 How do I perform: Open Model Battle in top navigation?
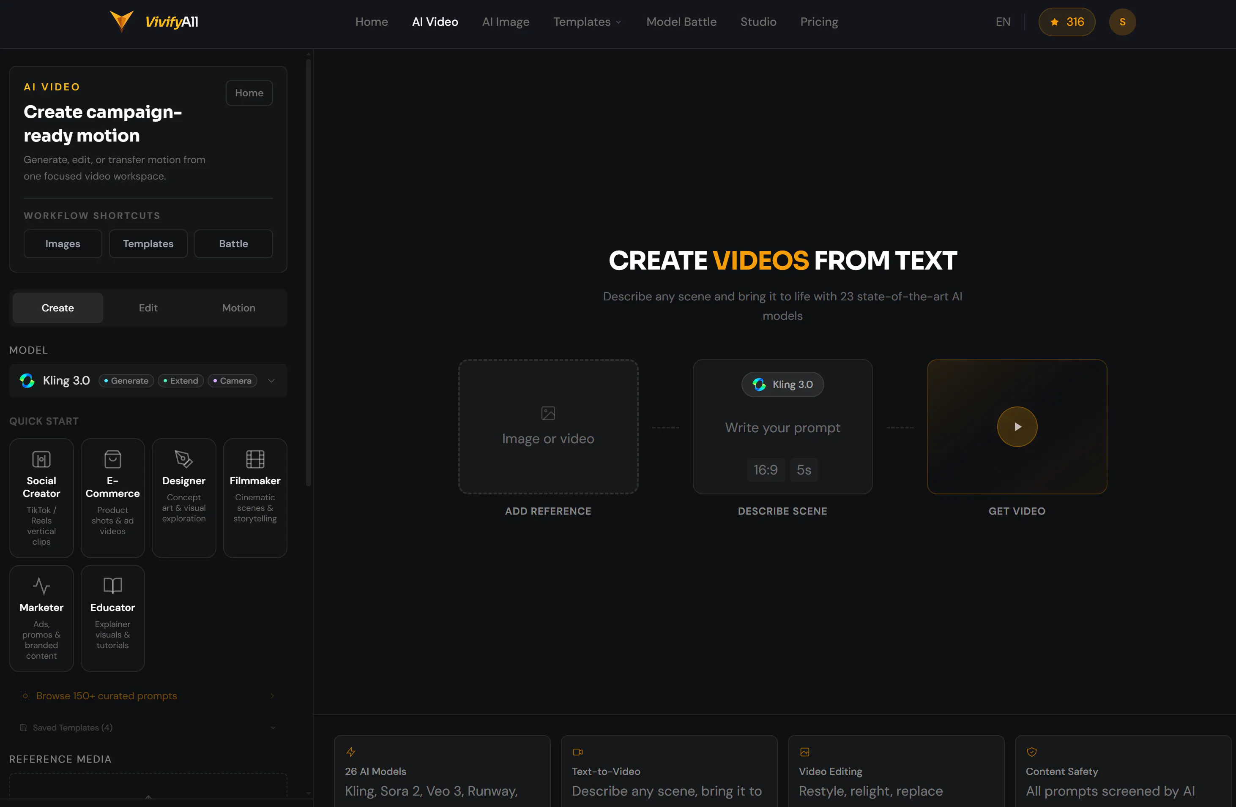(681, 22)
